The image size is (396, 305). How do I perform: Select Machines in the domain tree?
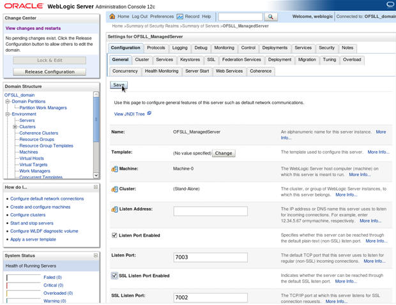(x=29, y=152)
